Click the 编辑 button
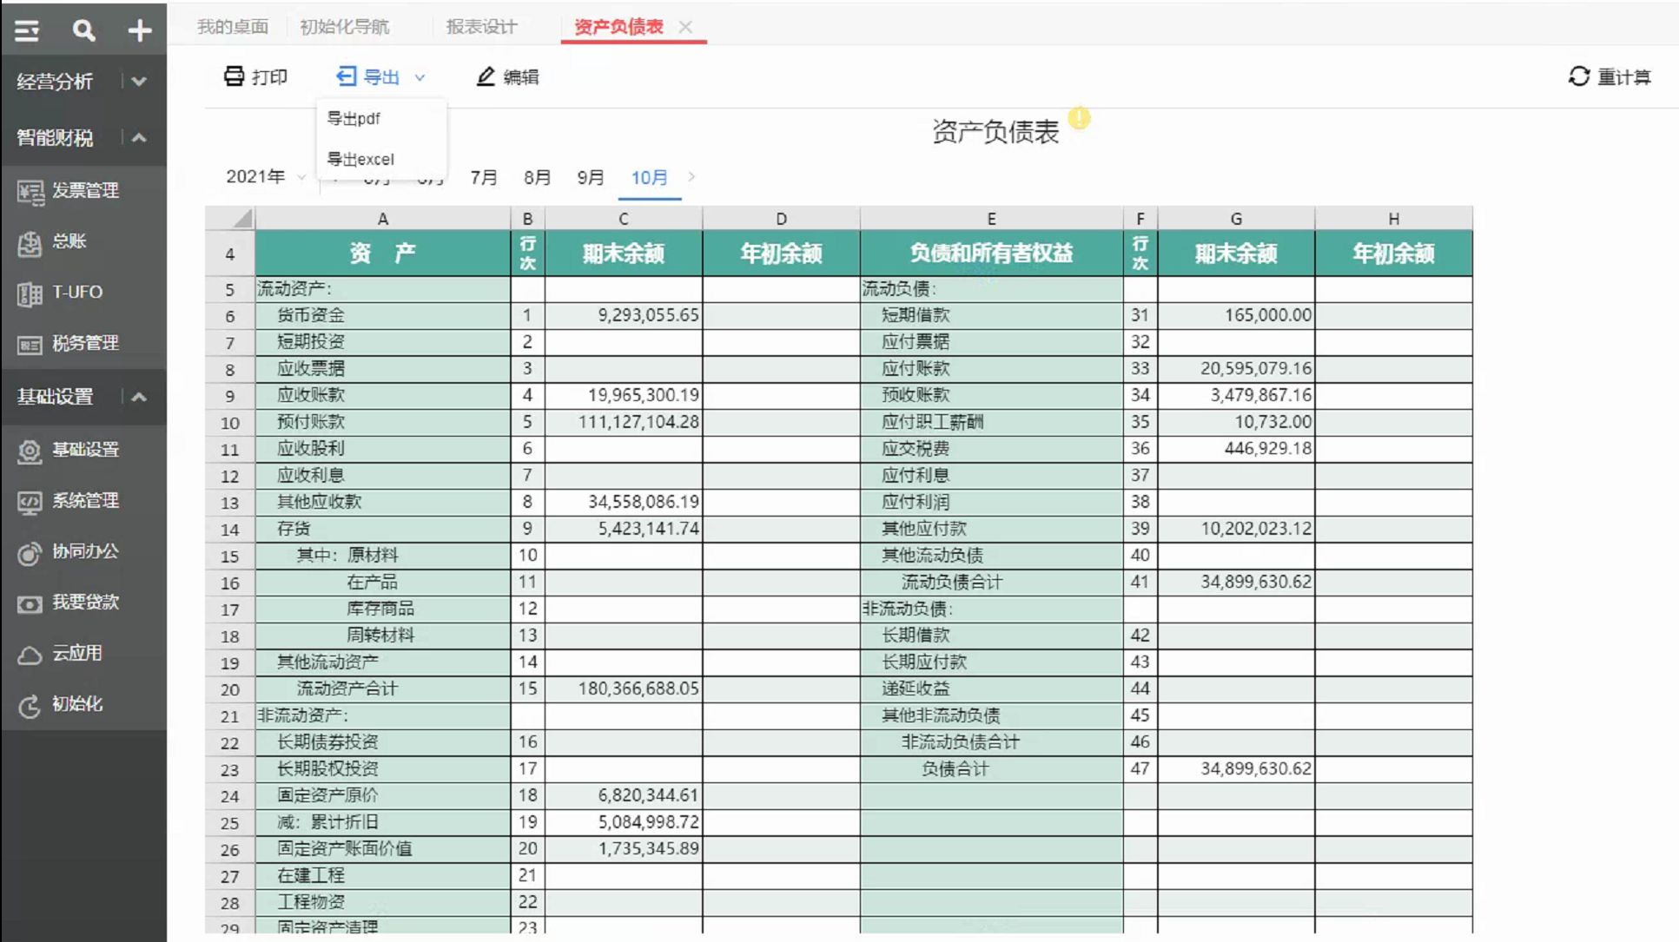Image resolution: width=1679 pixels, height=942 pixels. [x=508, y=76]
